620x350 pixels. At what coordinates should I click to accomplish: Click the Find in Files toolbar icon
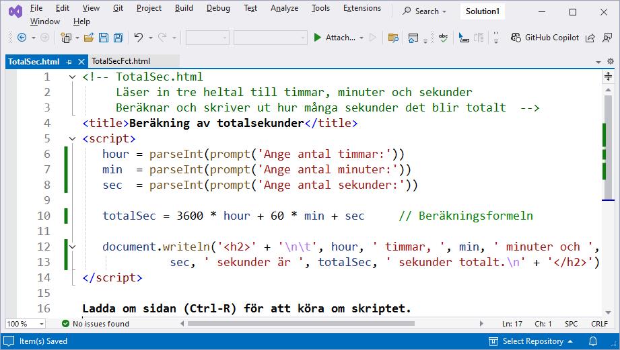(393, 38)
